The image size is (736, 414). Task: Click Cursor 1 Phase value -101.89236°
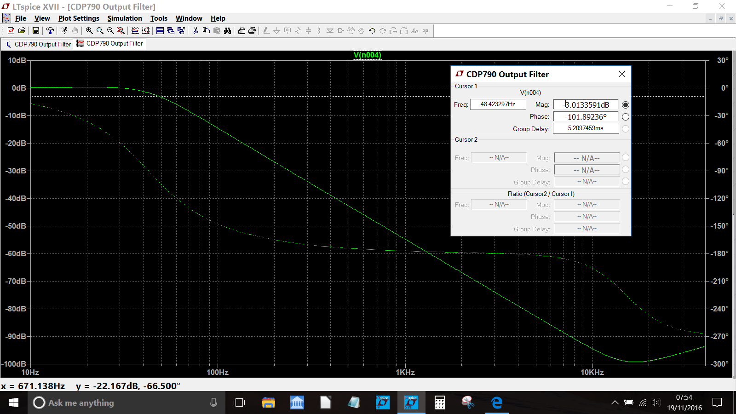coord(586,117)
